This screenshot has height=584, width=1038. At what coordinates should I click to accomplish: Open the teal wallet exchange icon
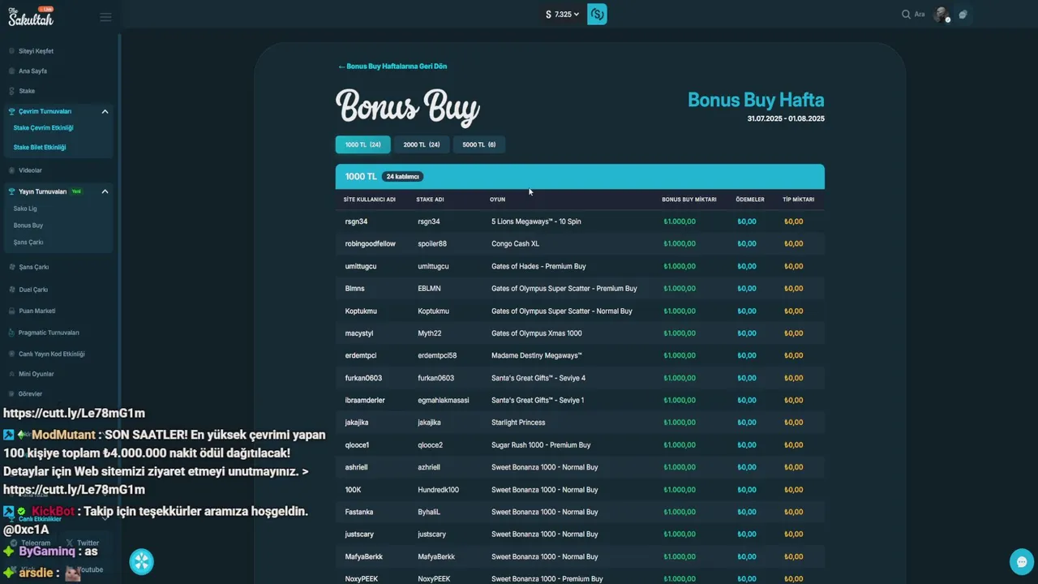[597, 15]
